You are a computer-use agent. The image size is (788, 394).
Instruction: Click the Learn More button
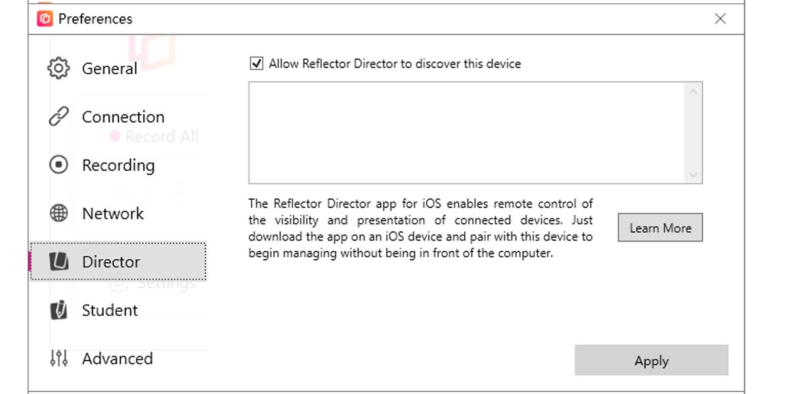(x=660, y=227)
